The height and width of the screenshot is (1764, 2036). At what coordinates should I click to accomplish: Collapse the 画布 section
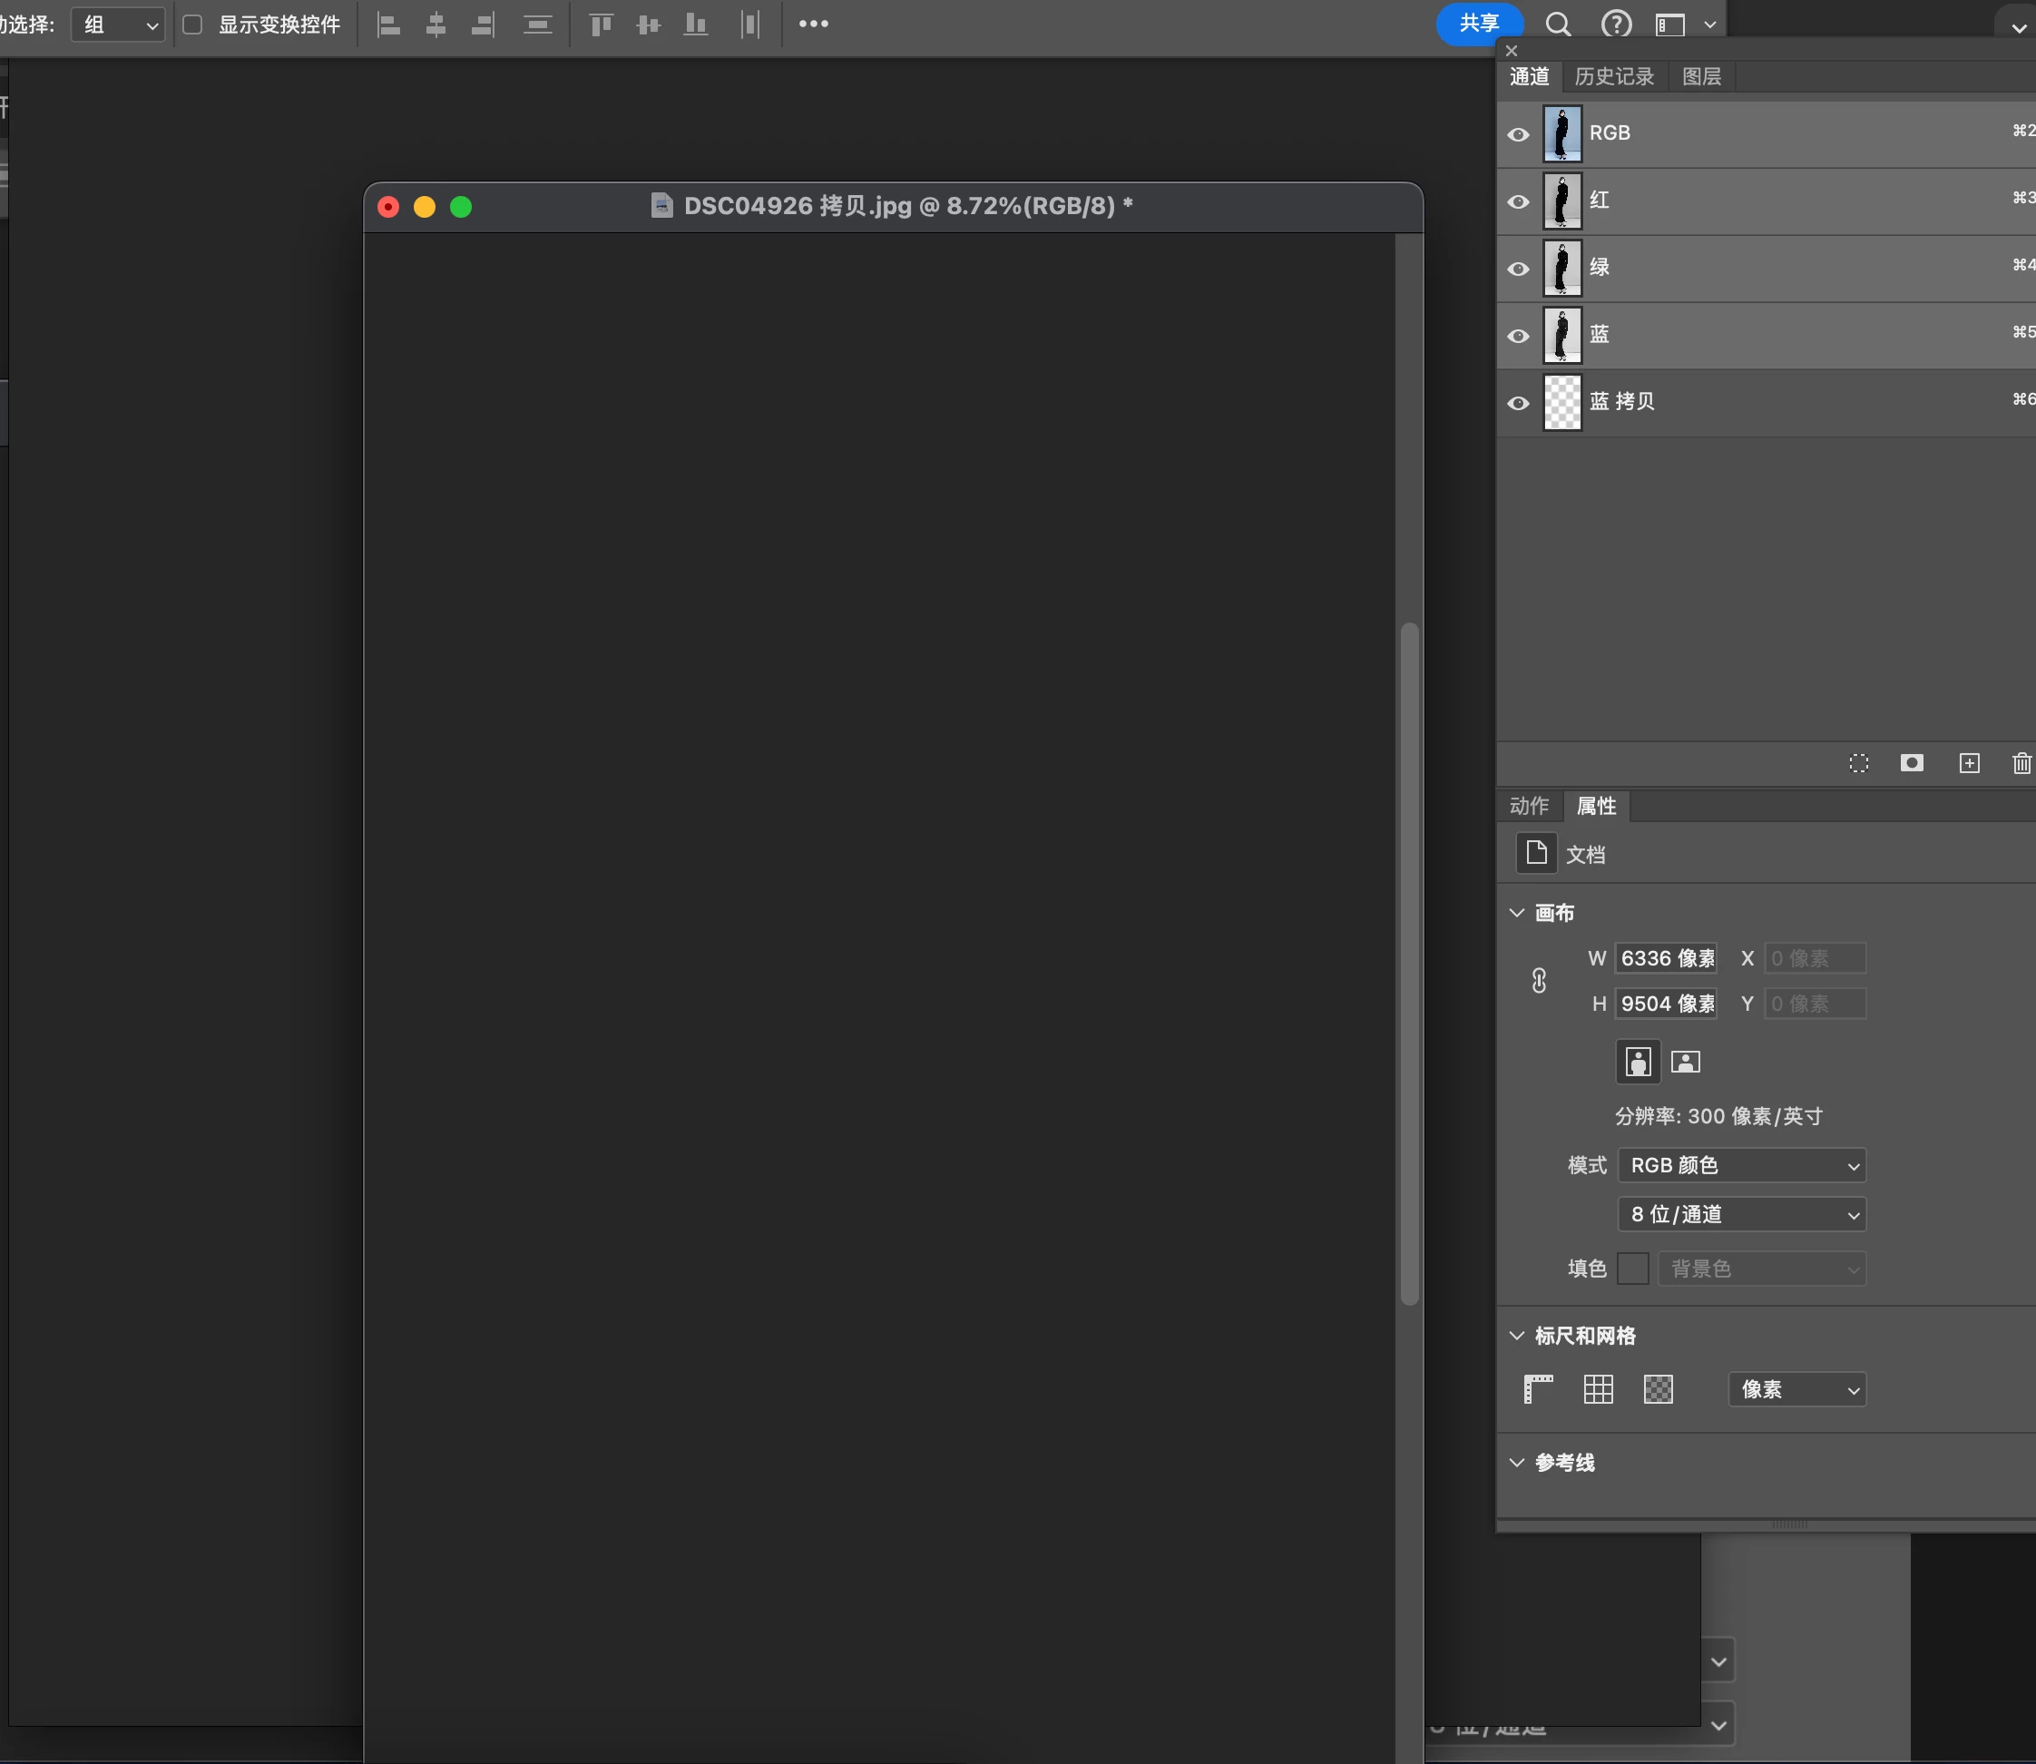click(1516, 913)
